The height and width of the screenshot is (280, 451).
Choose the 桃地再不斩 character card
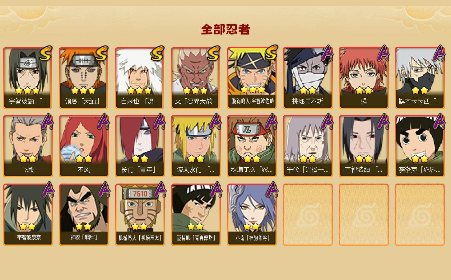[308, 78]
